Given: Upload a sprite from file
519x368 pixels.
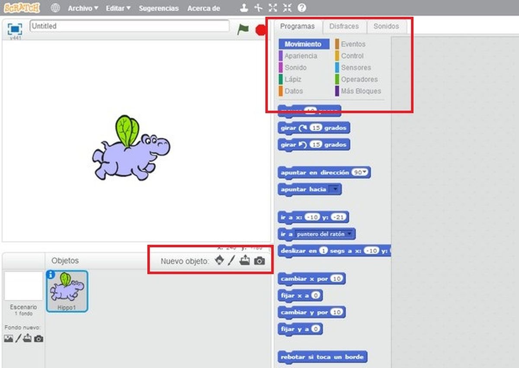Looking at the screenshot, I should [245, 261].
